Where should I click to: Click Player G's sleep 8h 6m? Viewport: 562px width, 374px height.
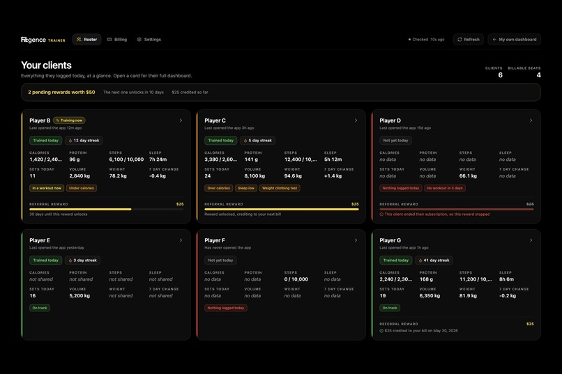[506, 279]
